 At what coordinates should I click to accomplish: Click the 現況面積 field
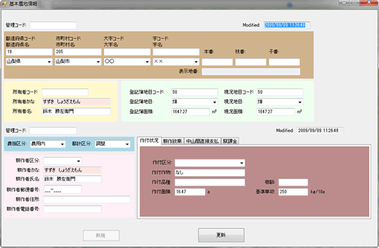[275, 112]
